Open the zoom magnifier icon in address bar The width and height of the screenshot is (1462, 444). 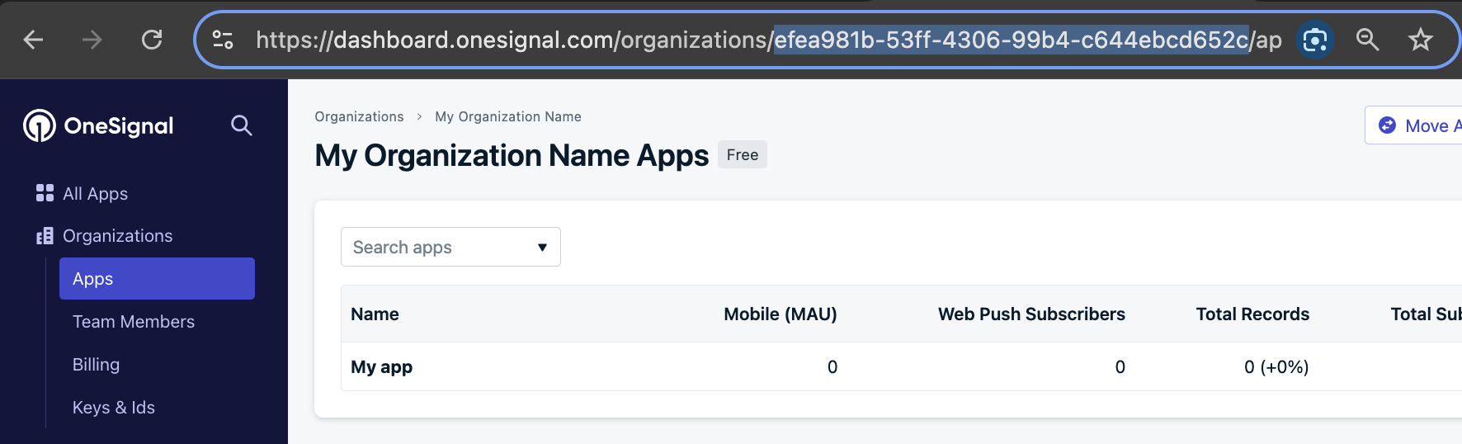tap(1368, 40)
